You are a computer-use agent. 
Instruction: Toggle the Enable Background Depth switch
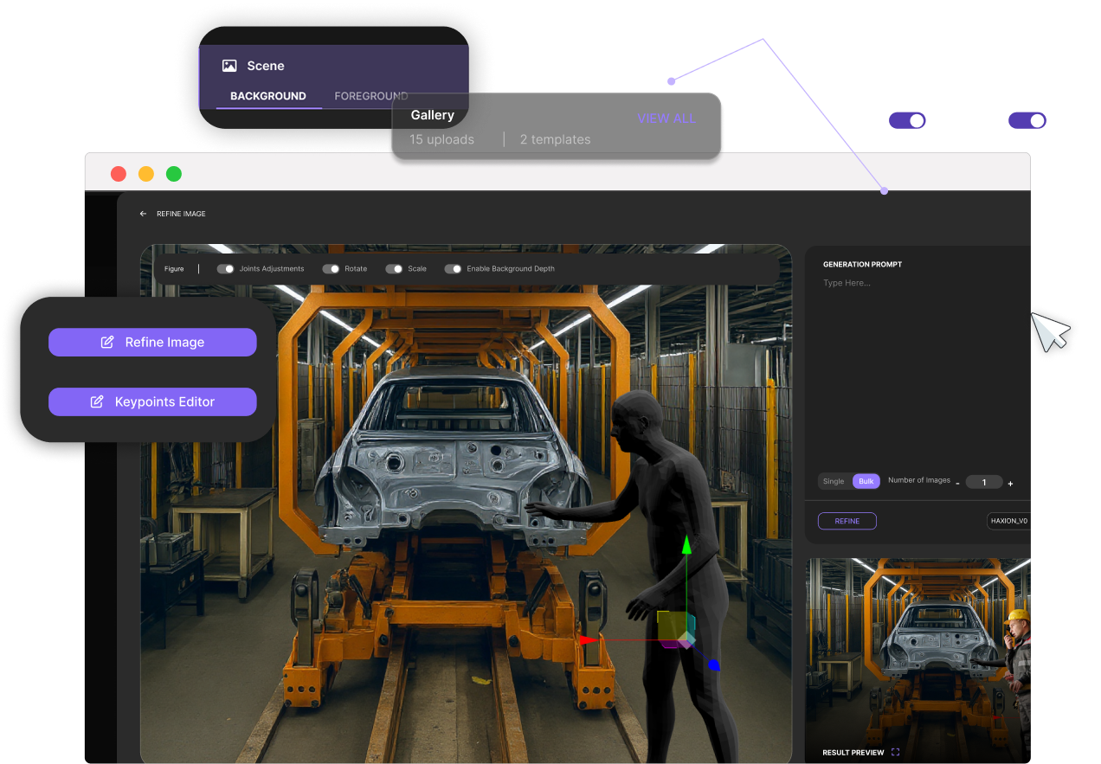tap(453, 269)
